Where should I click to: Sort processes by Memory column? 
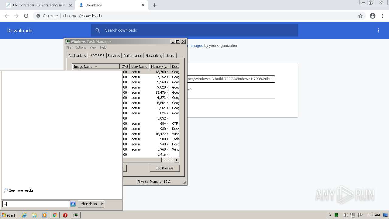point(160,67)
